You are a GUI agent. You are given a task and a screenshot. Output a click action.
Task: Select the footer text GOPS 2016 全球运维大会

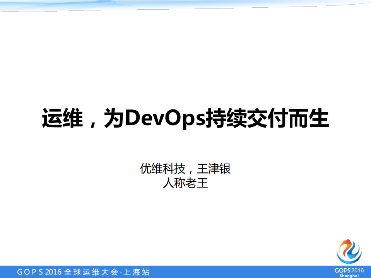[70, 271]
